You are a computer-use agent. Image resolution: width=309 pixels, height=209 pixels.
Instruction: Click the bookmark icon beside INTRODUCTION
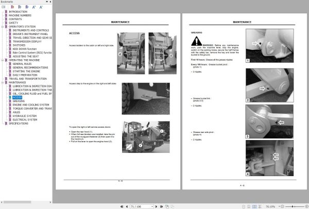pos(6,12)
